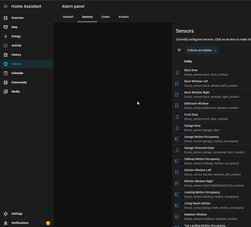Viewport: 251px width, 227px height.
Task: Open the Energy lightning bolt icon
Action: coord(5,36)
